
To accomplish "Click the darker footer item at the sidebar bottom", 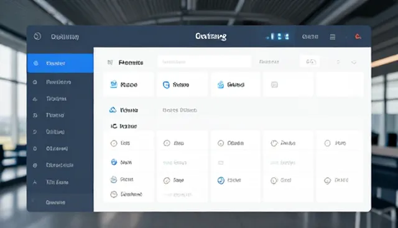I will [x=60, y=202].
